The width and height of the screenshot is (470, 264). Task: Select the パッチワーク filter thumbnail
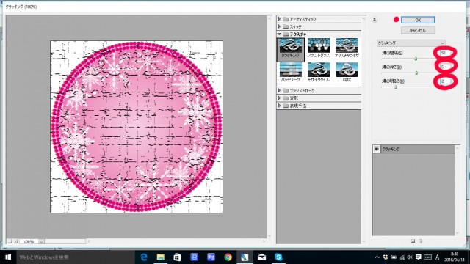coord(290,73)
